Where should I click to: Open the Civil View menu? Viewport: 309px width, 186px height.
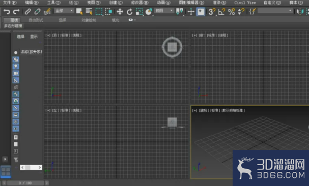245,3
